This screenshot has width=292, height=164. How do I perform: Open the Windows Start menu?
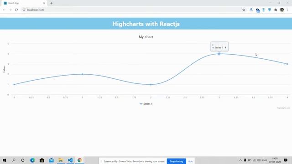(5, 160)
